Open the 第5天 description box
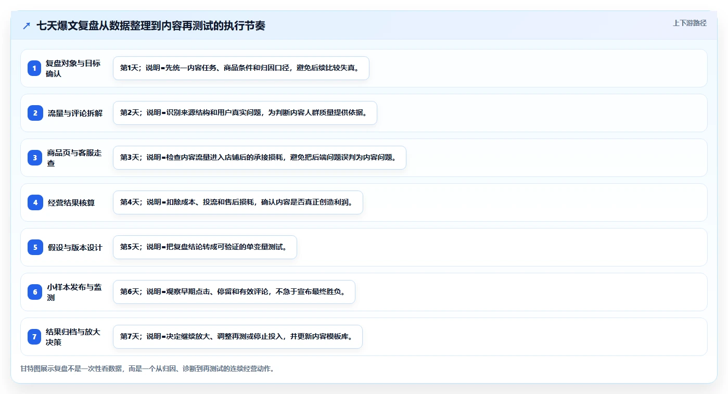Screen dimensions: 728x394 (x=205, y=247)
